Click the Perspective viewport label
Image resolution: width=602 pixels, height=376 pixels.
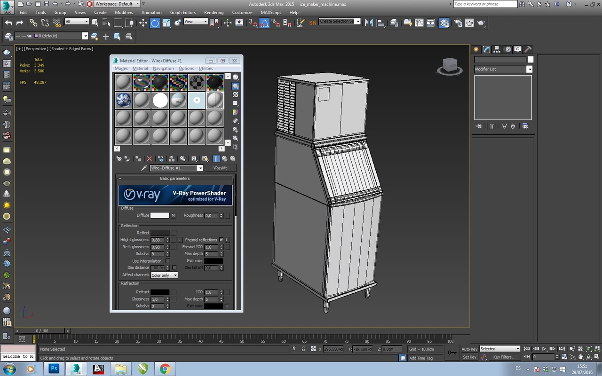pyautogui.click(x=35, y=49)
